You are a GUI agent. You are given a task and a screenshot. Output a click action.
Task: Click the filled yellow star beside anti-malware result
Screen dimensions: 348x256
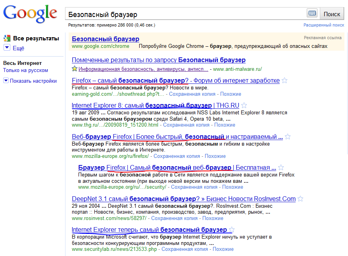[74, 68]
